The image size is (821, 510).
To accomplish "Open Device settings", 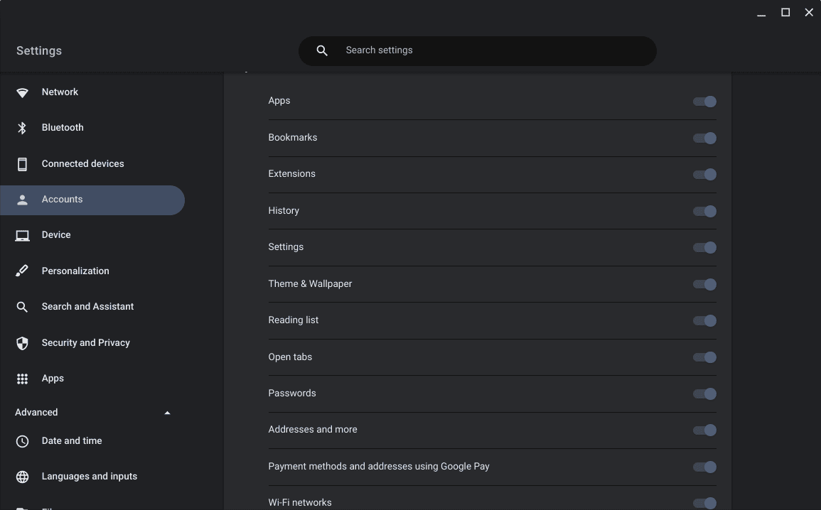I will coord(92,235).
